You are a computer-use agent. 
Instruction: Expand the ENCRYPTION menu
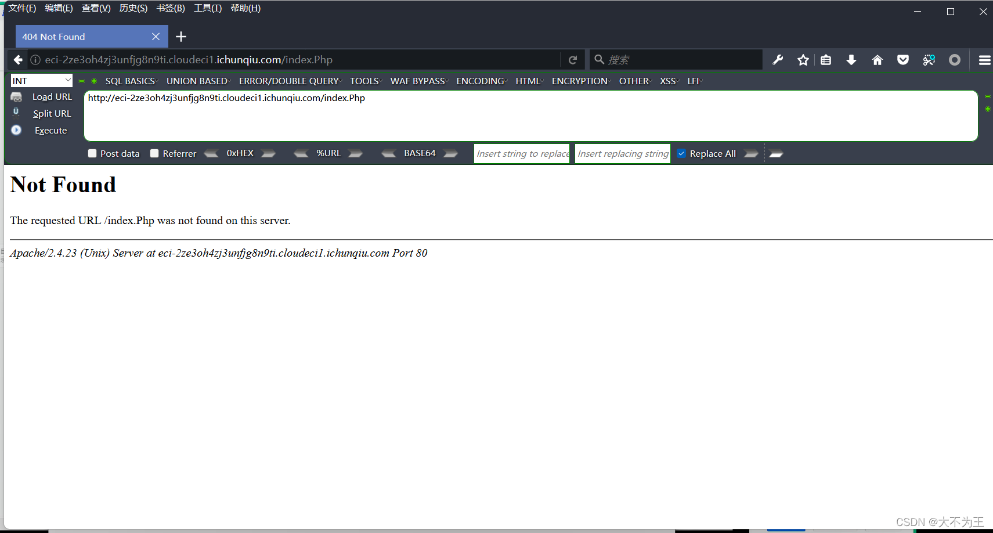581,81
